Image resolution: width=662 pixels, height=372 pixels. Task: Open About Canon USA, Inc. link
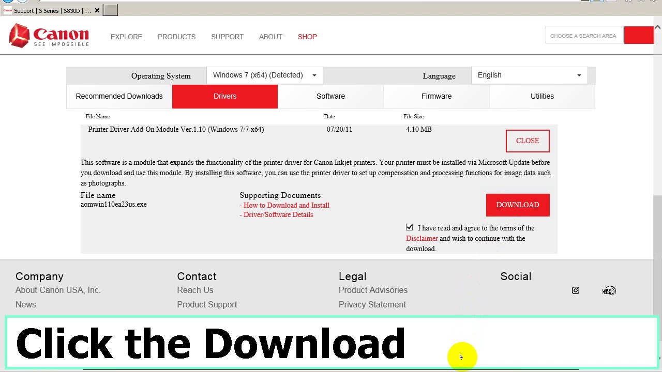pyautogui.click(x=58, y=290)
